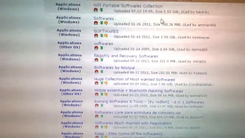Click magnet icon for torrent uploaded 01-14 2009
245x138 pixels.
coord(96,48)
